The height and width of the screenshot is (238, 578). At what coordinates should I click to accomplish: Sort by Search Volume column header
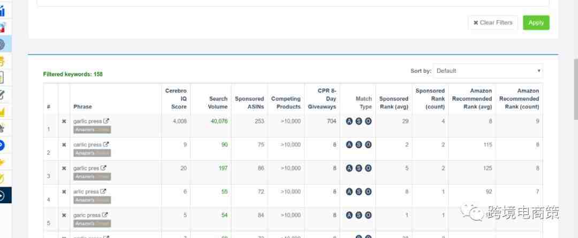[x=217, y=103]
